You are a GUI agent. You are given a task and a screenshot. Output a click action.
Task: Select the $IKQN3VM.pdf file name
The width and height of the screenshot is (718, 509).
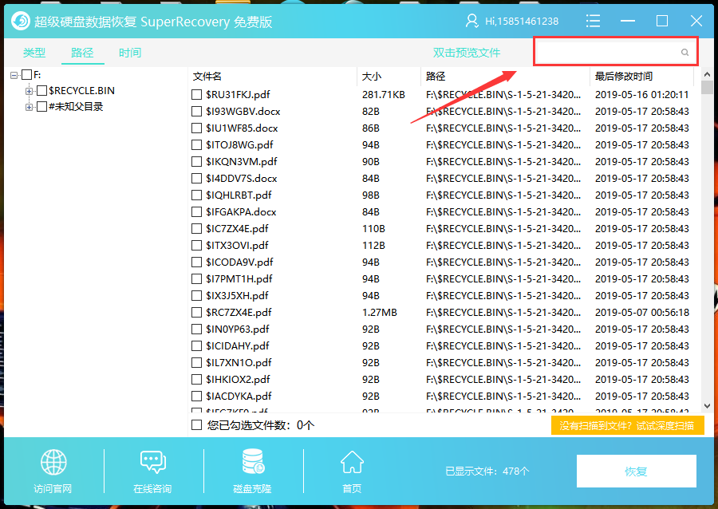click(x=241, y=162)
